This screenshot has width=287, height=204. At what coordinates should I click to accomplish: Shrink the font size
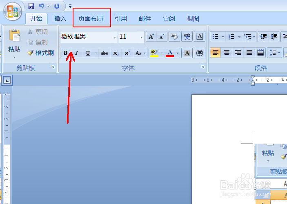[162, 36]
